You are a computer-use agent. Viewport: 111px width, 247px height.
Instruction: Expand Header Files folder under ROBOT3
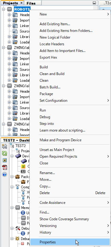tap(9, 15)
